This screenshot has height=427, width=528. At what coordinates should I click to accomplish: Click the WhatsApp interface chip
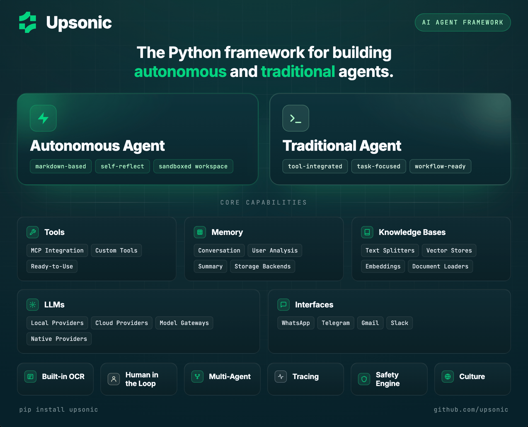(x=296, y=323)
